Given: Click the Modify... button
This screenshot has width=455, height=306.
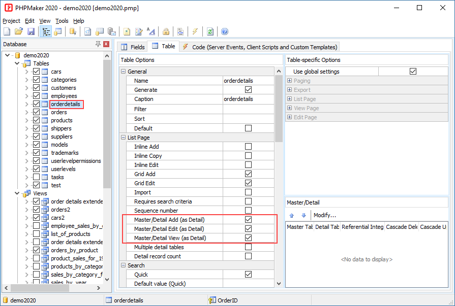Looking at the screenshot, I should point(324,215).
